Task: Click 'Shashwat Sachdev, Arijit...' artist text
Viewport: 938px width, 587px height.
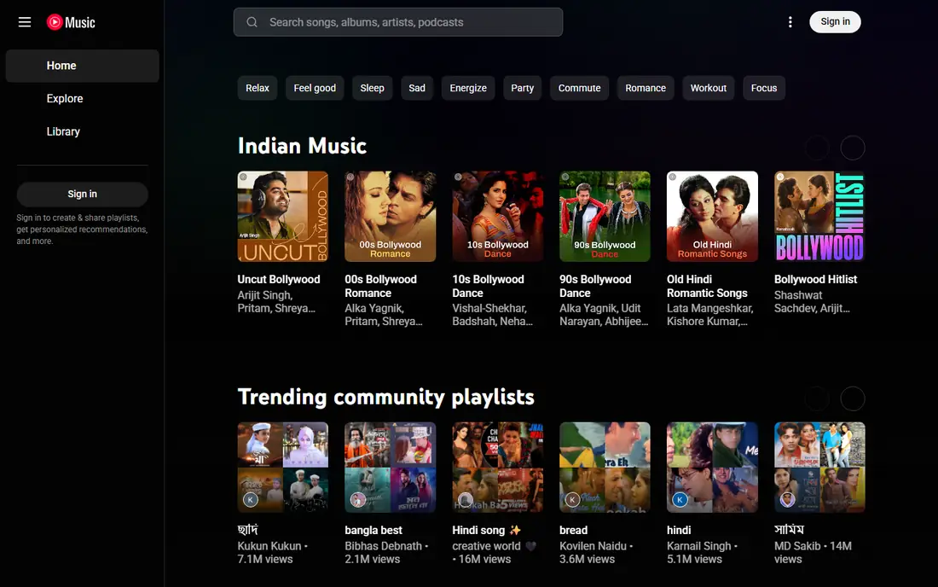Action: [812, 301]
